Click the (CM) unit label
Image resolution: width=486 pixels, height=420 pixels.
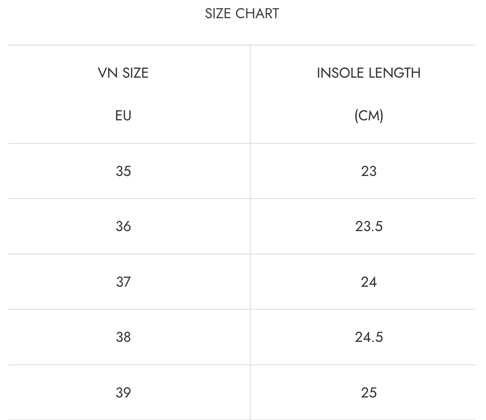coord(369,116)
